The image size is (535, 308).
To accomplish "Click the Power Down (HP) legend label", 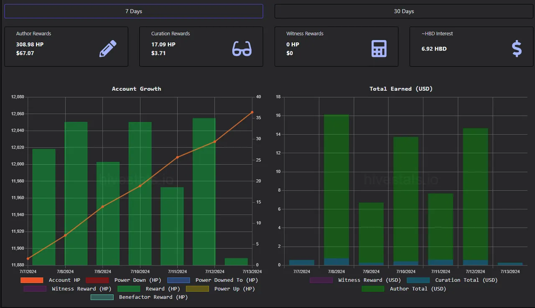I will 138,280.
